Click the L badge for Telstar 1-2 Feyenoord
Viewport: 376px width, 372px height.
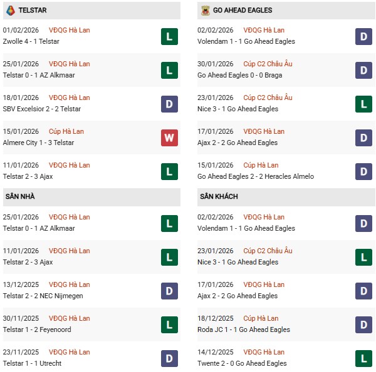169,324
